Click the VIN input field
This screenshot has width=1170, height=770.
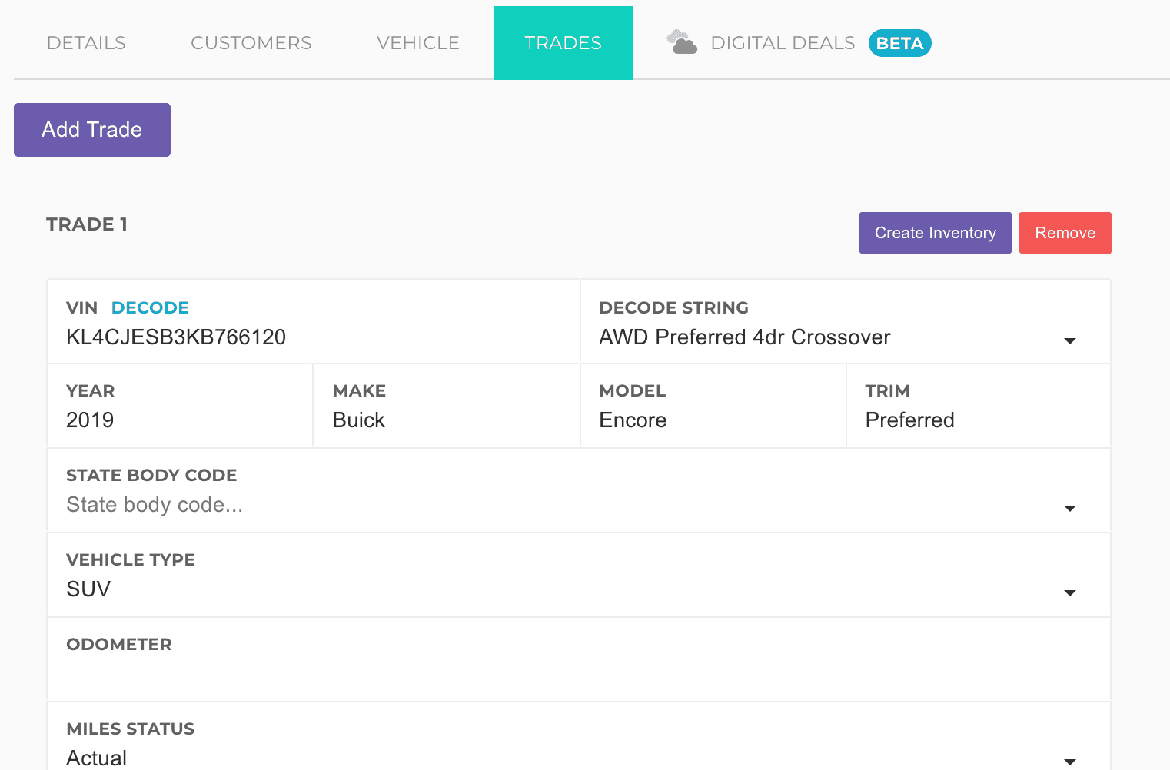(307, 337)
